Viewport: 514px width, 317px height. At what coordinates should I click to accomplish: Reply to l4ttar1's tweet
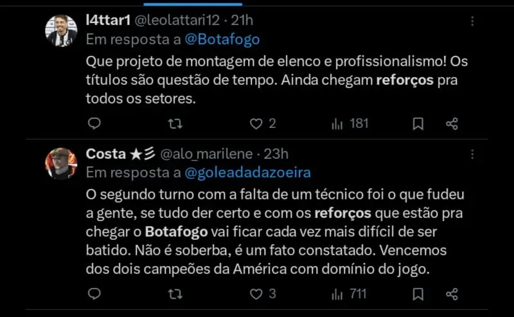tap(94, 123)
